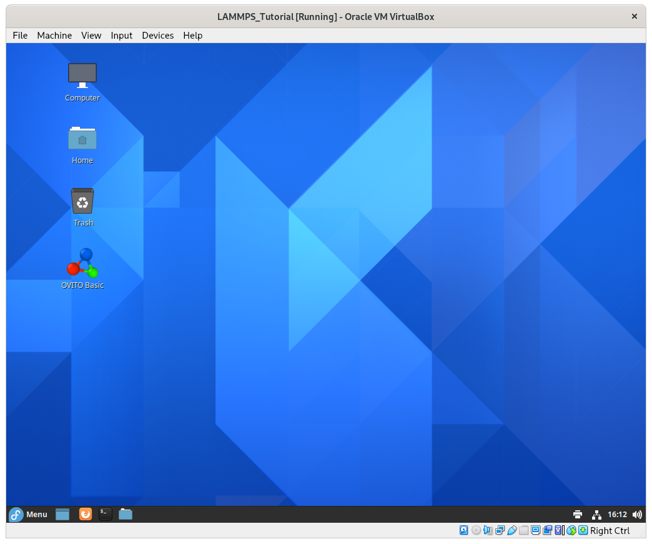Click the VirtualBox USB devices status icon
The height and width of the screenshot is (544, 652).
point(512,530)
